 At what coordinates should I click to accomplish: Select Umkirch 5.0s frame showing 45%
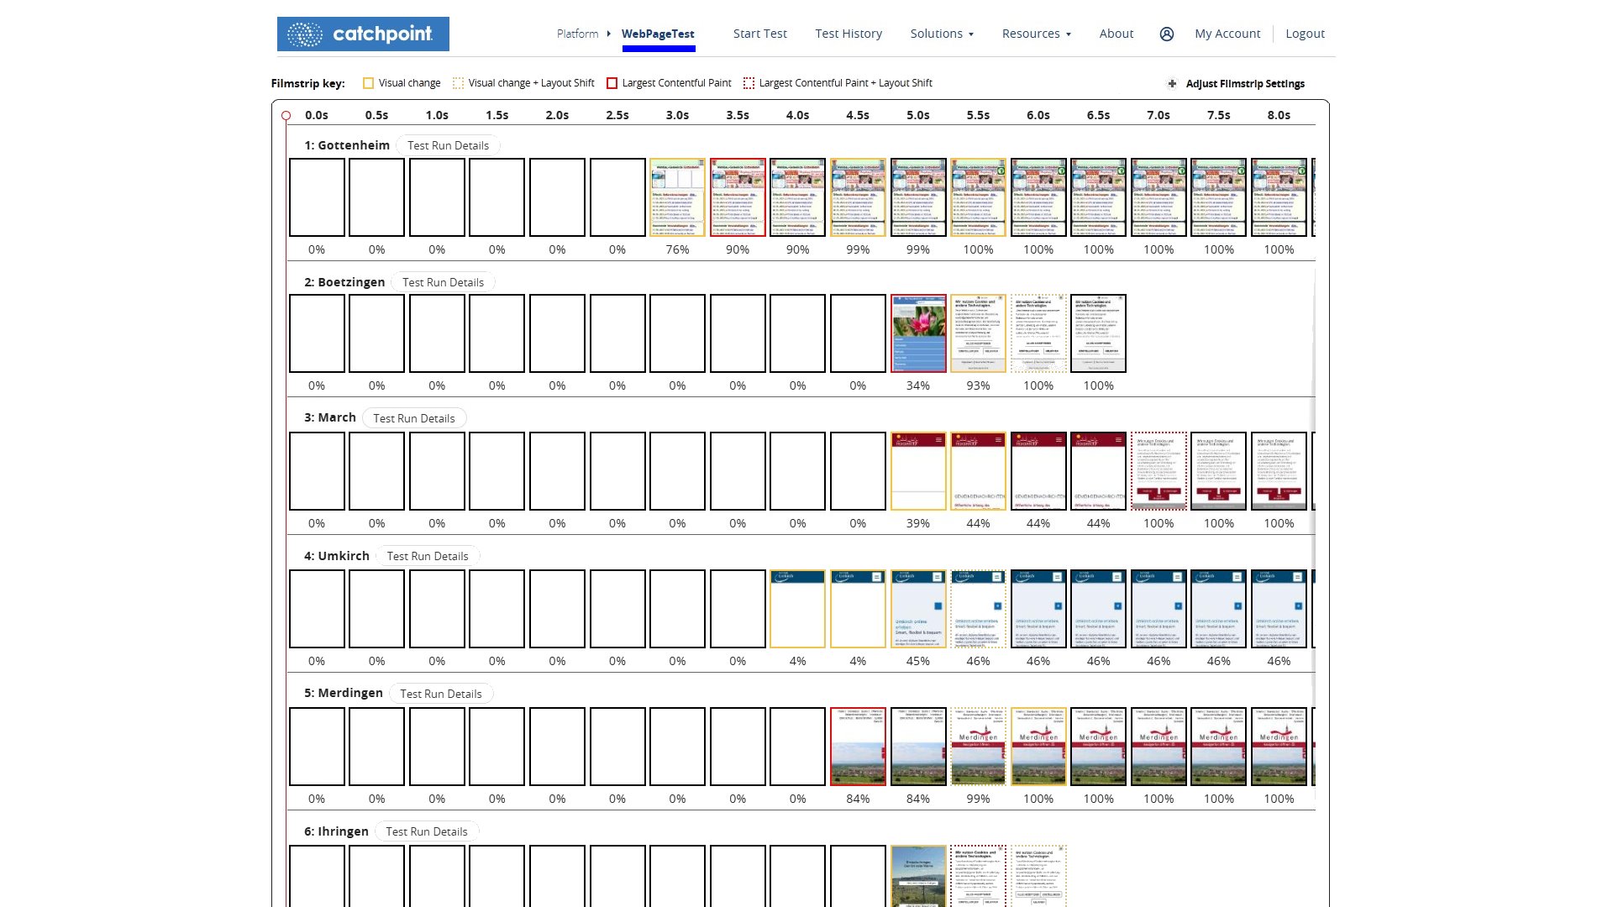point(917,609)
